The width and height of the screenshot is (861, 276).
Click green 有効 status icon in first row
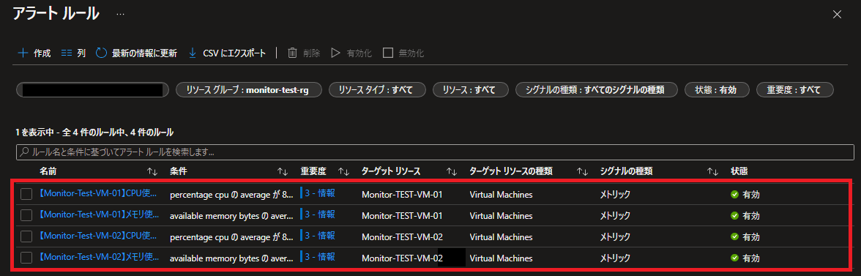[x=735, y=194]
